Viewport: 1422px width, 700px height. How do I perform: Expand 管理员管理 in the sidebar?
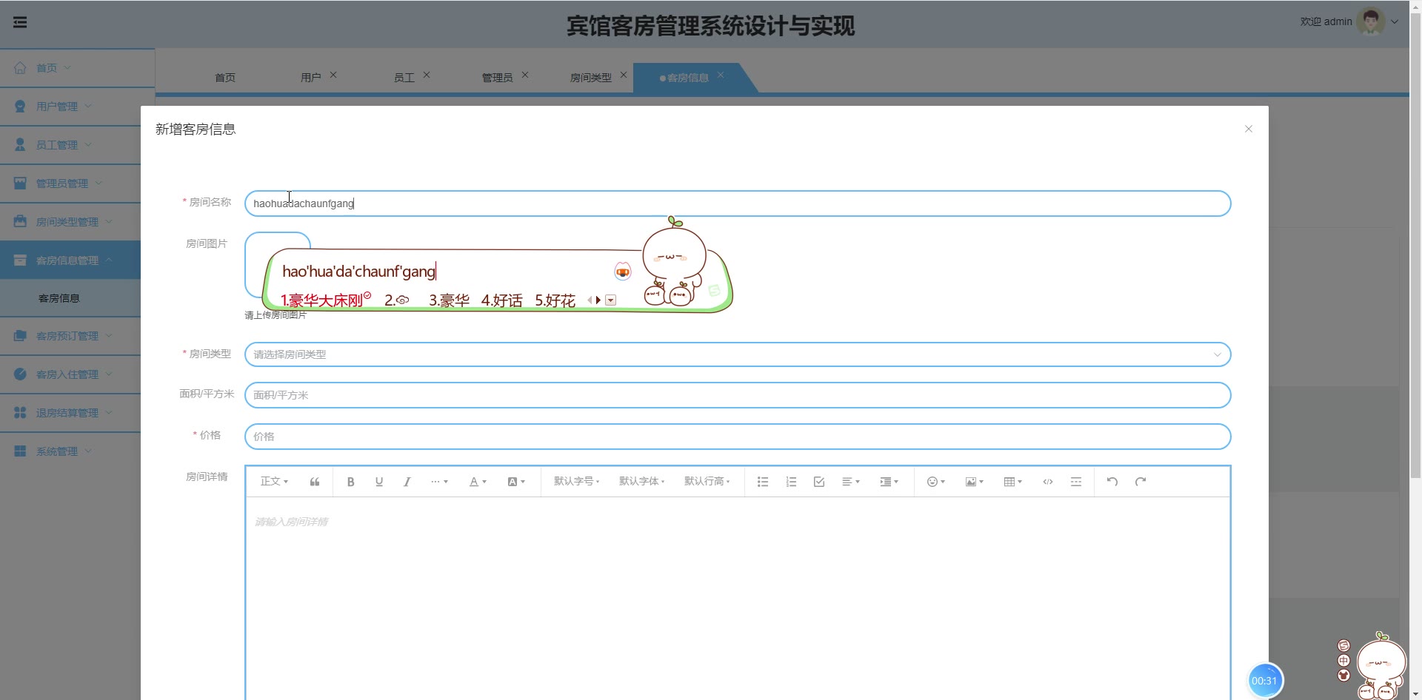(70, 184)
